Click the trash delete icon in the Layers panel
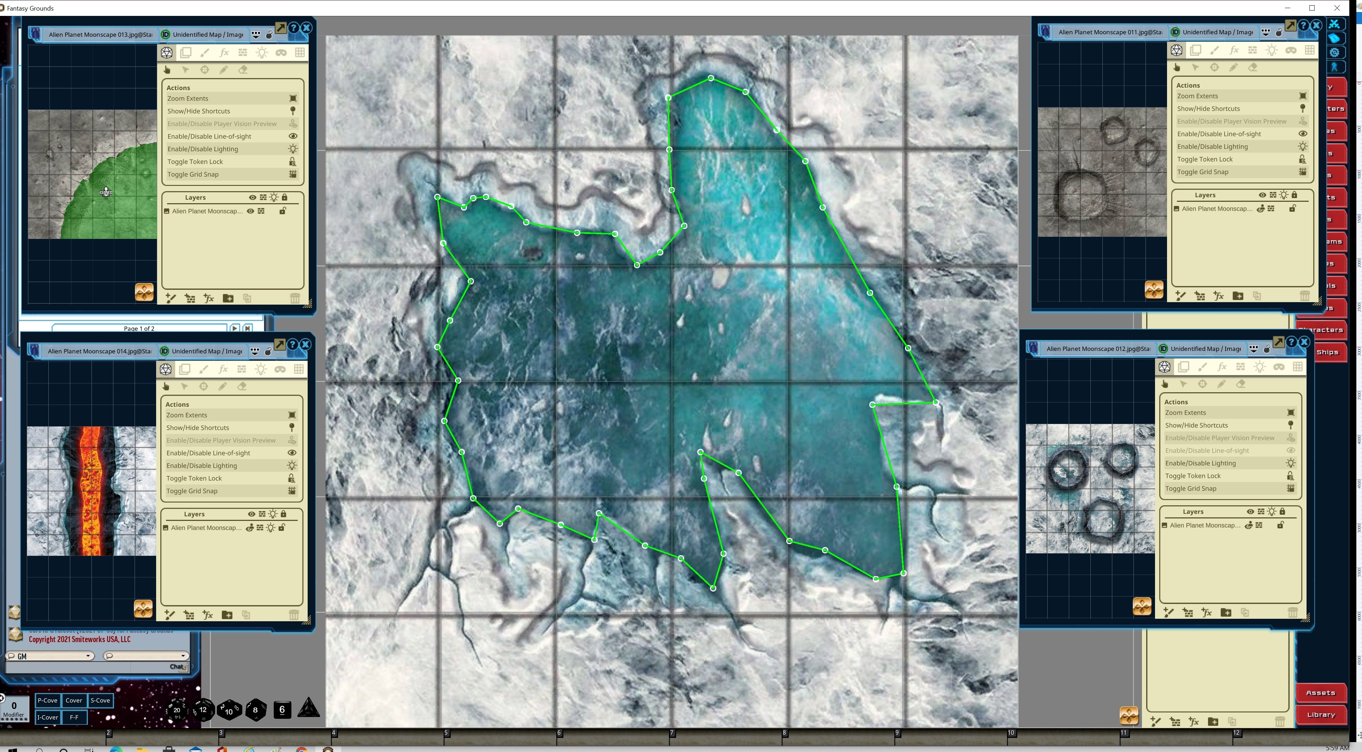Viewport: 1362px width, 752px height. coord(295,298)
